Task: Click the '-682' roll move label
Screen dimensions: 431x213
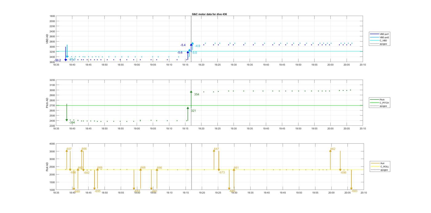Action: [87, 173]
